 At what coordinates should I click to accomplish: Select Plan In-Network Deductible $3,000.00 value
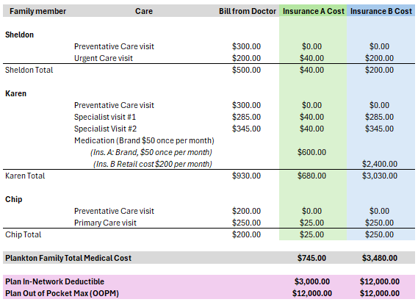312,281
